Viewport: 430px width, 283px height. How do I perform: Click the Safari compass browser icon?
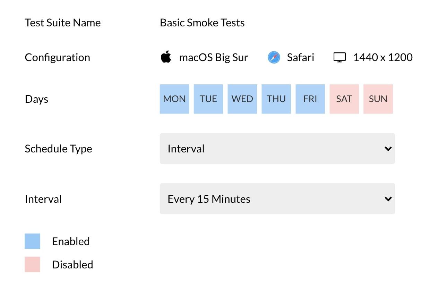(274, 57)
